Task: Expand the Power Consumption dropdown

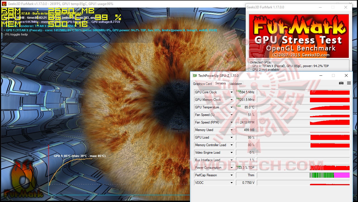Action: point(231,168)
